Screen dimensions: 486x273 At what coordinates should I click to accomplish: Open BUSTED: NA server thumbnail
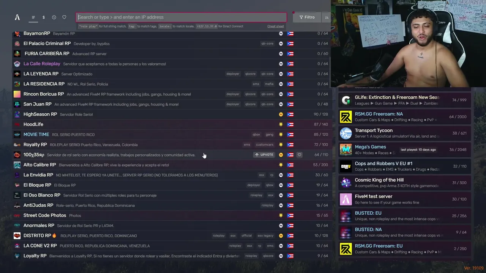(346, 232)
